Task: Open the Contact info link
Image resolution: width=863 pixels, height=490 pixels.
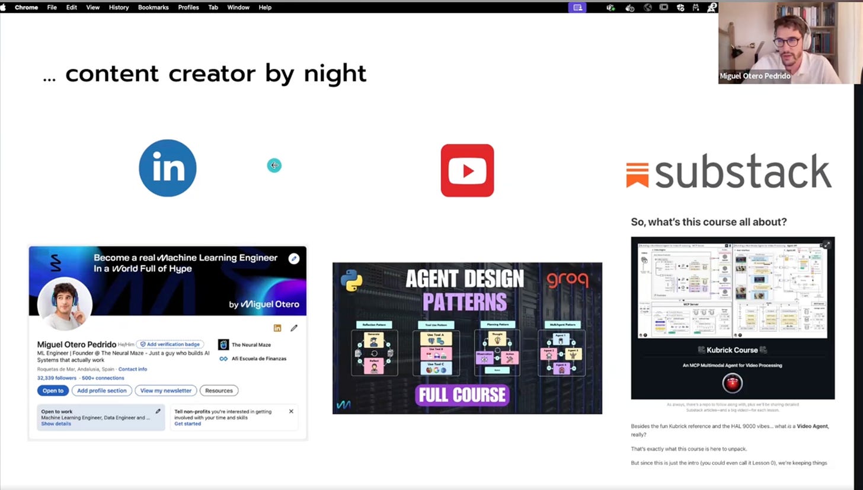Action: pyautogui.click(x=133, y=369)
